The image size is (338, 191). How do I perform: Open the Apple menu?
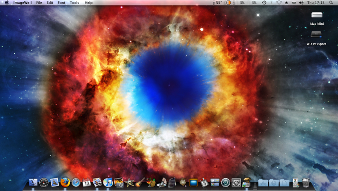tap(6, 2)
